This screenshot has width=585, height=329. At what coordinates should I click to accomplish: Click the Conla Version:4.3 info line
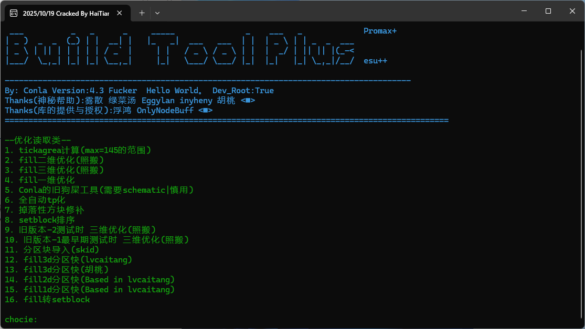click(139, 91)
